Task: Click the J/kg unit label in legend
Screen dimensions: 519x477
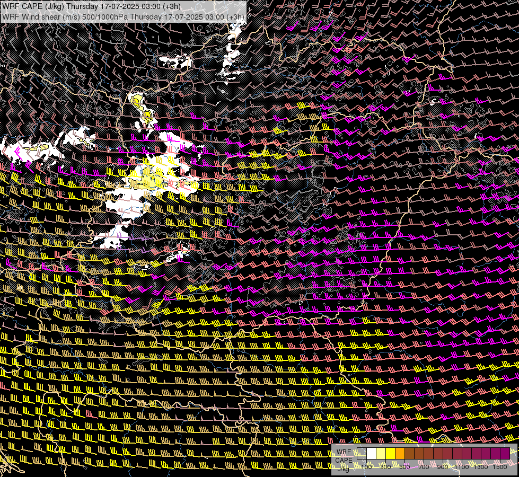Action: click(x=343, y=469)
